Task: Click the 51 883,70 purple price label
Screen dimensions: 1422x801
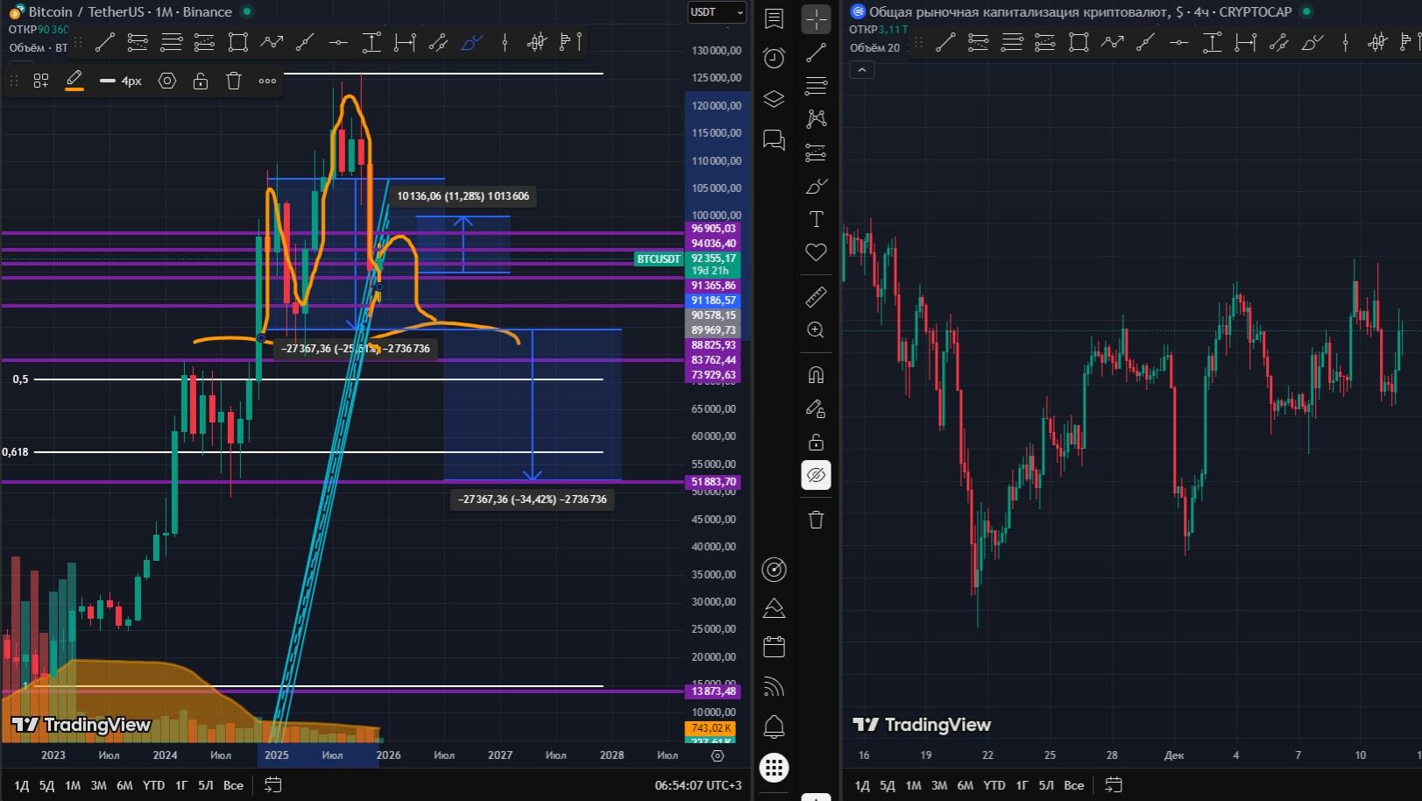Action: pyautogui.click(x=713, y=482)
